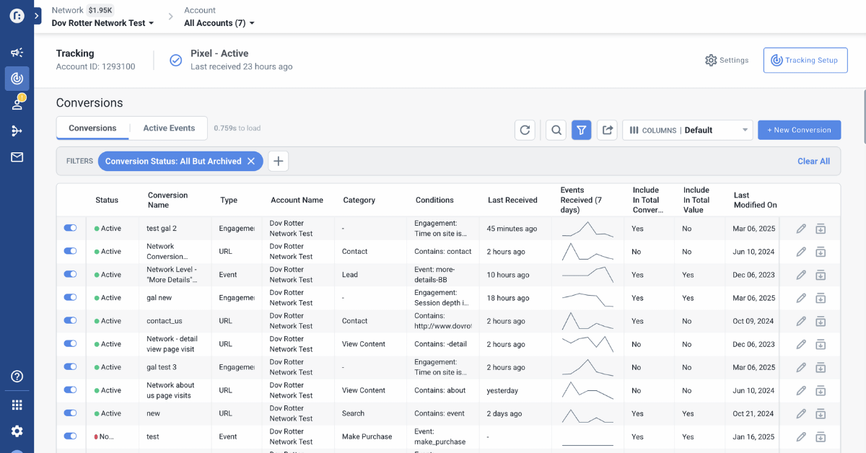Open the sidebar settings gear icon

pos(17,431)
